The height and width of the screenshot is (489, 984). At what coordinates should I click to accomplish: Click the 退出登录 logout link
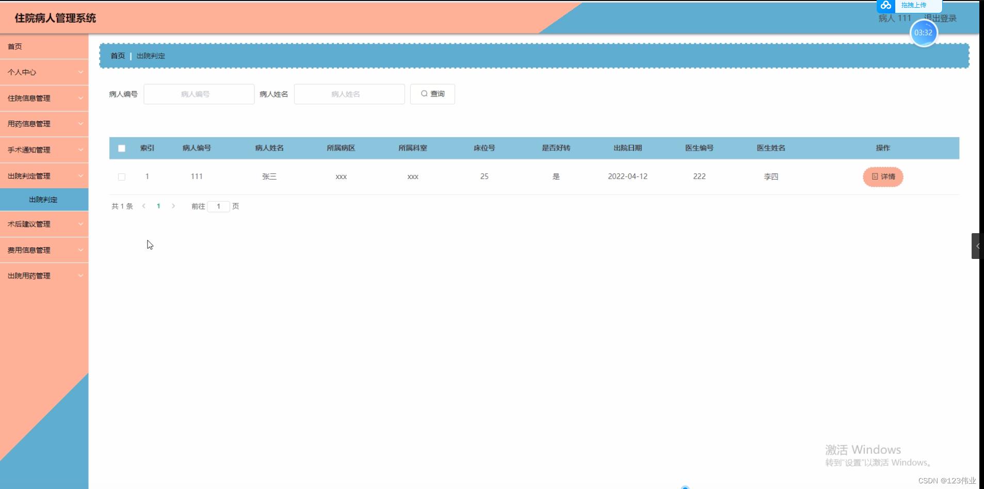coord(941,17)
